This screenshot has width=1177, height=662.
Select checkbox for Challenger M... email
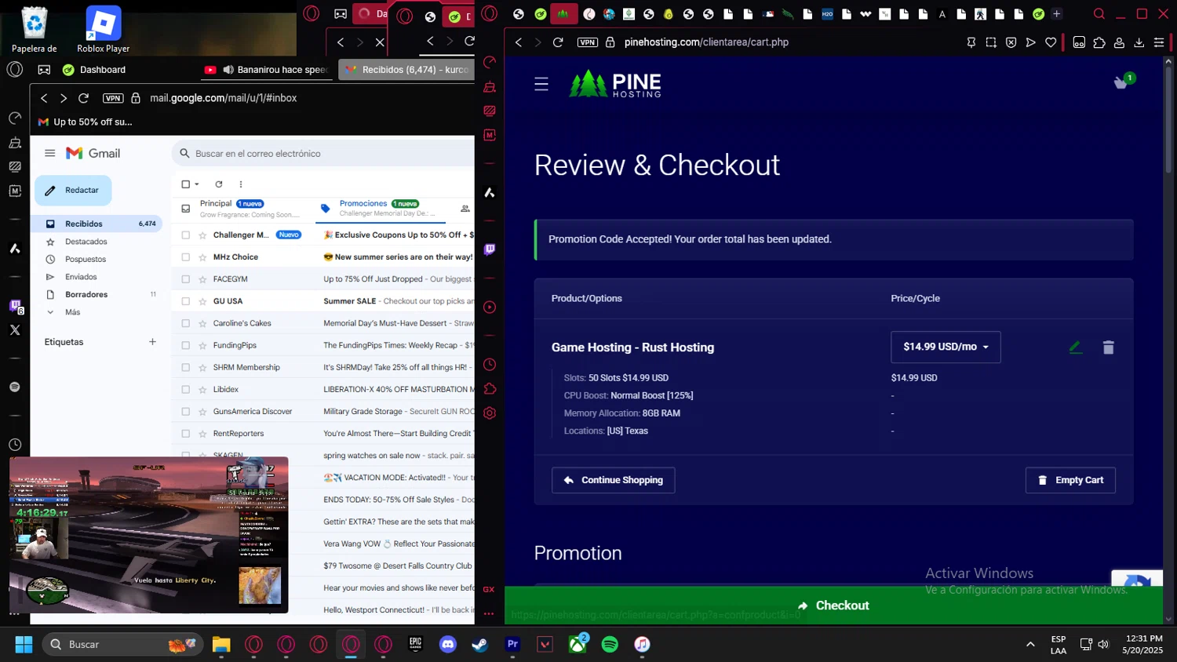(186, 235)
